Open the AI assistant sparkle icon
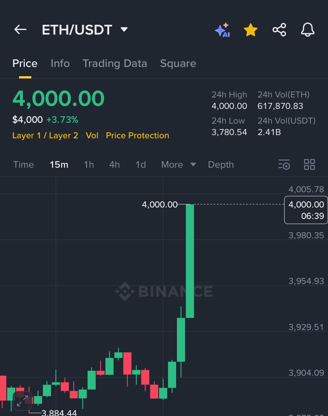Image resolution: width=328 pixels, height=416 pixels. point(222,30)
